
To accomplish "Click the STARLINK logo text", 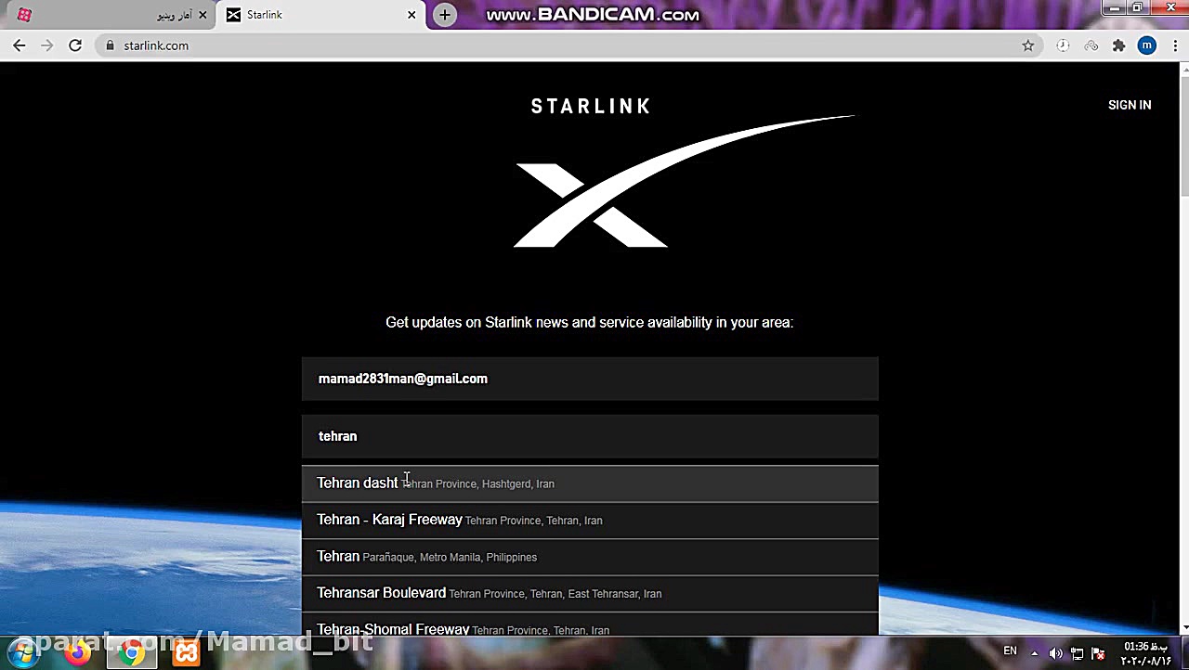I will [591, 107].
